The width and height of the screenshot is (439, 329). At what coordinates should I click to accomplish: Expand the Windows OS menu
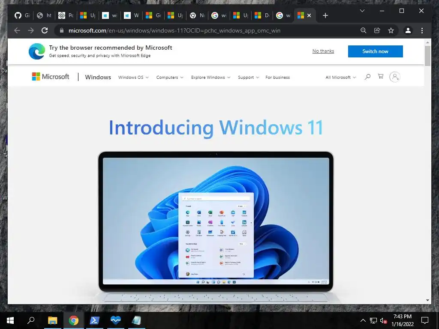[133, 78]
